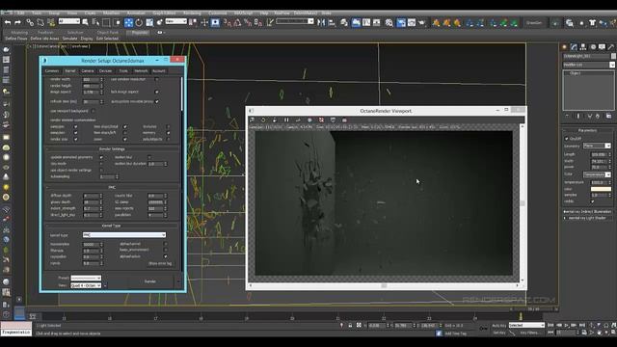Toggle light On/Off checkbox in Parameters
The width and height of the screenshot is (617, 347).
pos(567,139)
